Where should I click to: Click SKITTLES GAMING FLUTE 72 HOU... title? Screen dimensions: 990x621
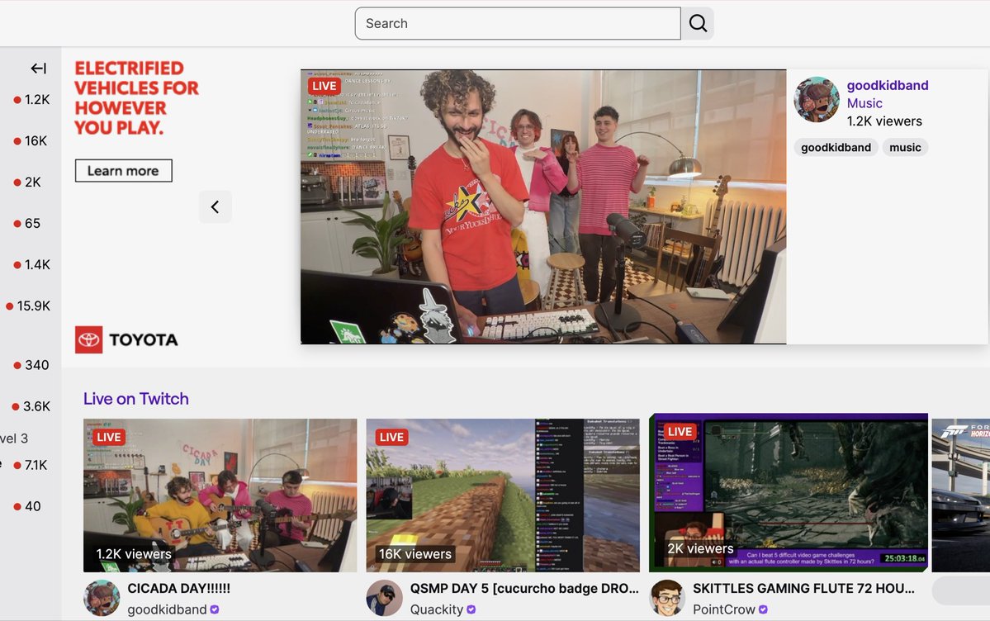point(803,588)
